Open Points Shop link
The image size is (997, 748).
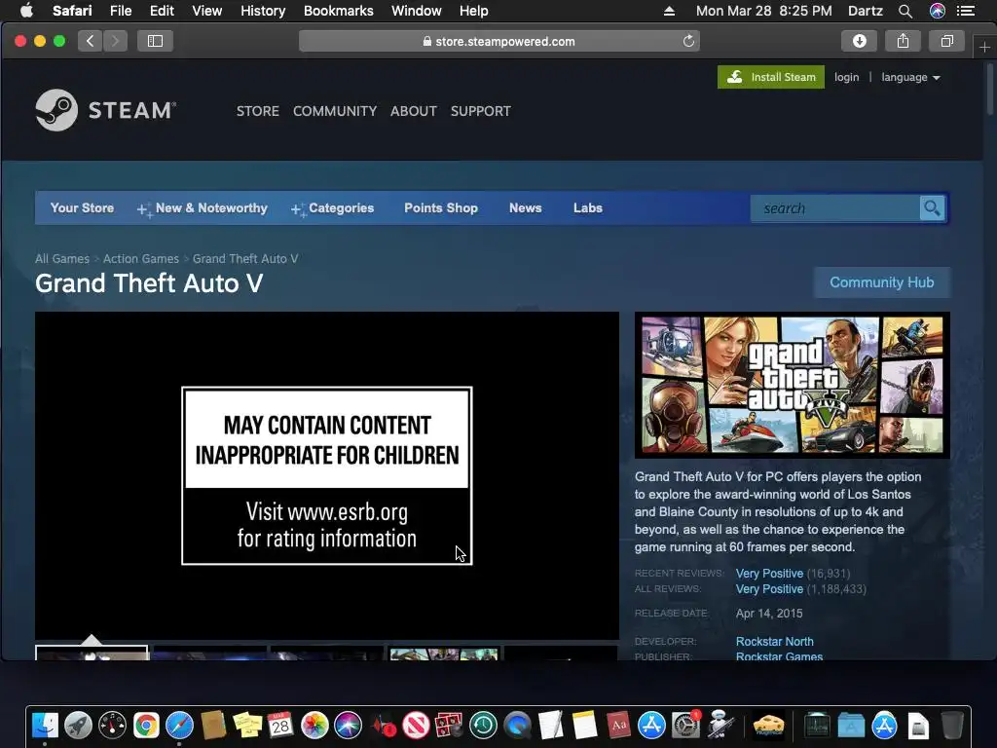click(x=441, y=208)
